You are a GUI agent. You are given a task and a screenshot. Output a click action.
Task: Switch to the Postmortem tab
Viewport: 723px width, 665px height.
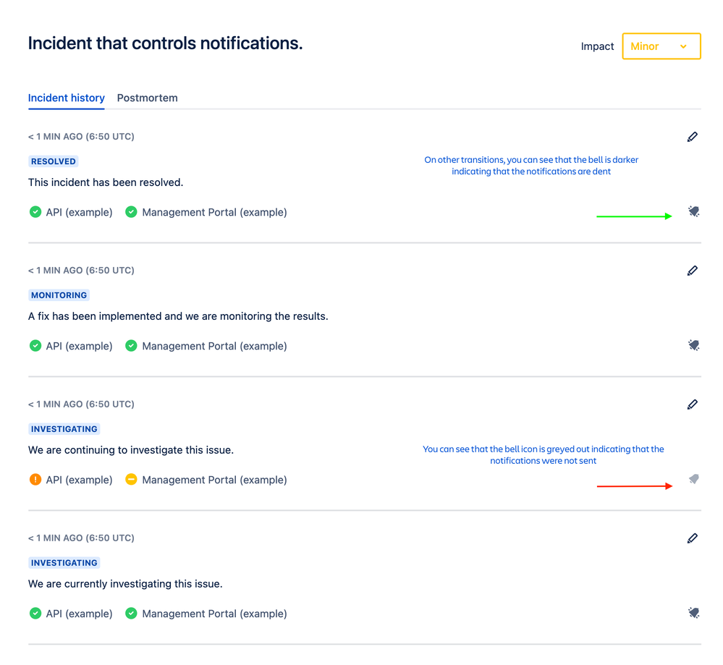[x=147, y=98]
